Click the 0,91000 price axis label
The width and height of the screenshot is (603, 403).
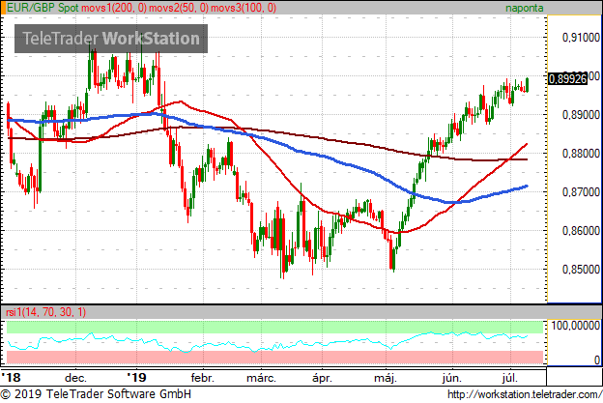tap(581, 38)
